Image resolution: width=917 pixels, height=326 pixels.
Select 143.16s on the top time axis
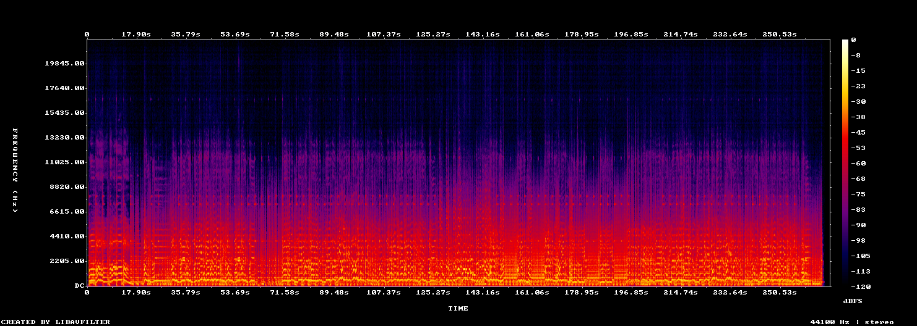(x=483, y=35)
